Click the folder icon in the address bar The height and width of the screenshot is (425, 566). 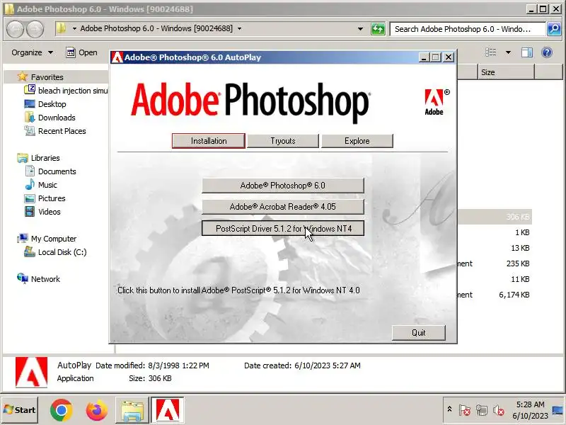(62, 28)
